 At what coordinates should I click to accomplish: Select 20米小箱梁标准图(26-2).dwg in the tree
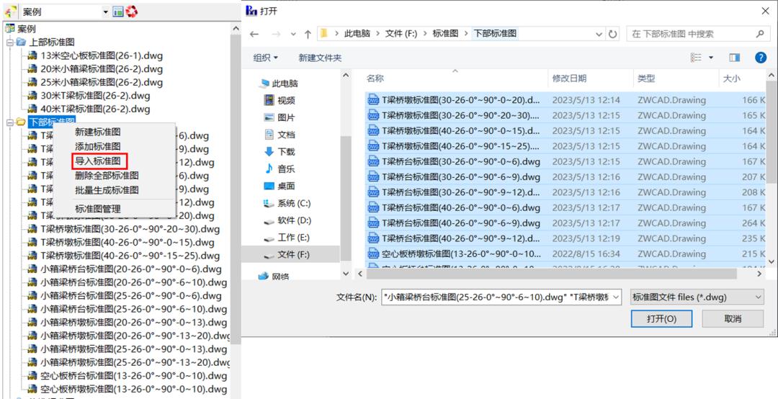[102, 69]
